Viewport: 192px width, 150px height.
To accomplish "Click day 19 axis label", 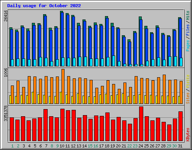I will (112, 146).
